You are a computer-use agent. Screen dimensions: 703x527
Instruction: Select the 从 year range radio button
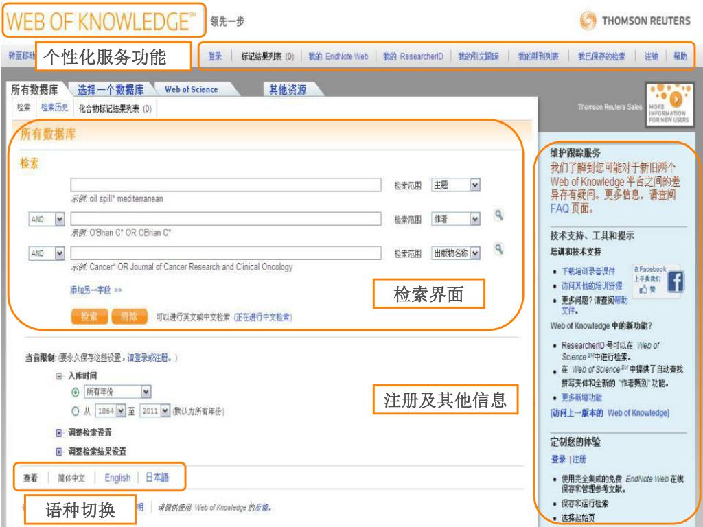[76, 411]
